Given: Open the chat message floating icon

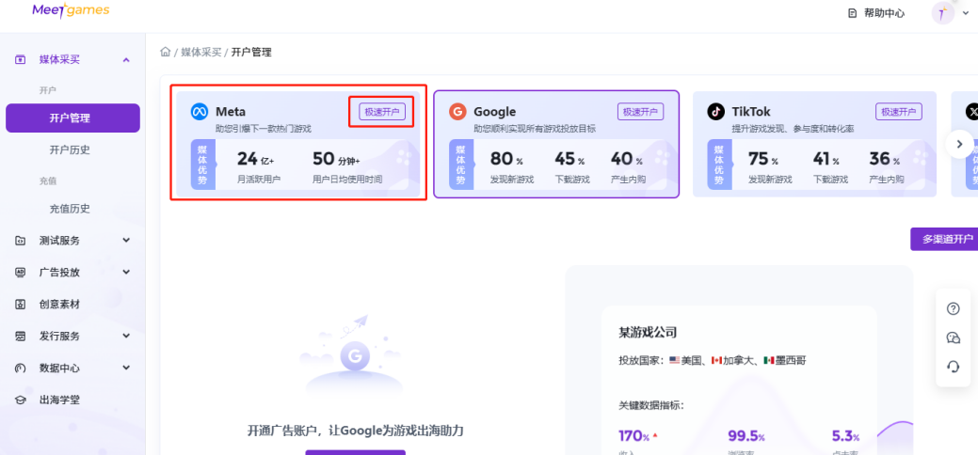Looking at the screenshot, I should click(x=953, y=338).
